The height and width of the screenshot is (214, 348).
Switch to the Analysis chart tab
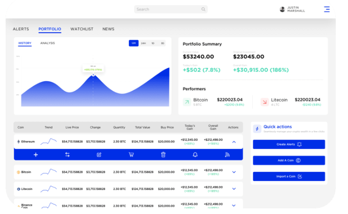(x=47, y=43)
